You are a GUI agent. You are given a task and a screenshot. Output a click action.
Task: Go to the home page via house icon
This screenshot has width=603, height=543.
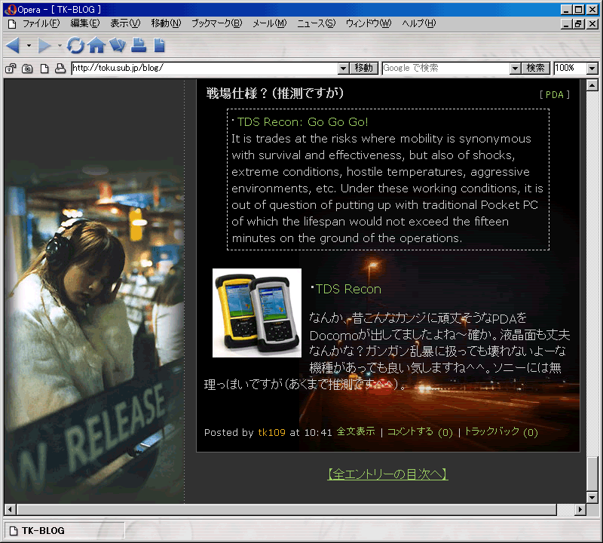click(x=96, y=45)
